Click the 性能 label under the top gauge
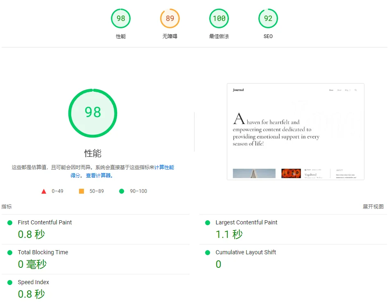389x303 pixels. point(120,36)
